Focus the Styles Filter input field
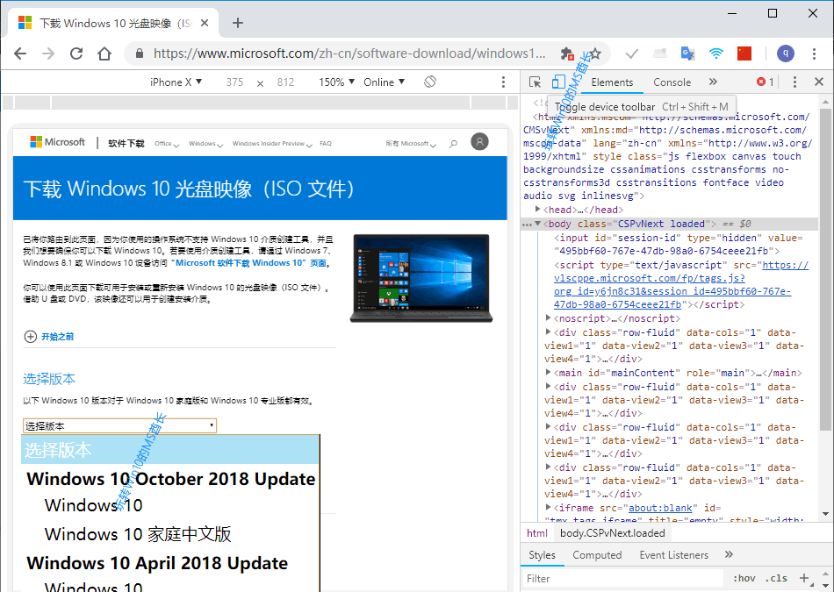834x592 pixels. click(x=623, y=578)
